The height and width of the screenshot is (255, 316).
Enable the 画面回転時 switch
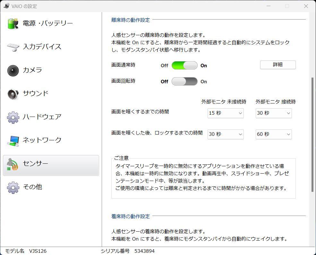point(184,81)
